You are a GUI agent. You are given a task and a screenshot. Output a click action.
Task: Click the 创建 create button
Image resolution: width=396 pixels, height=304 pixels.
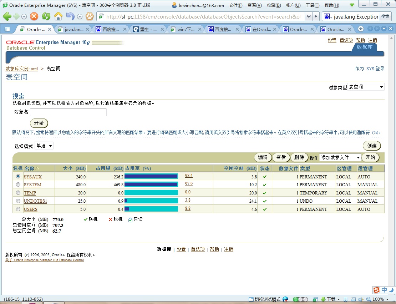coord(372,146)
